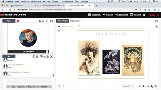Bookmark this page with the star icon
The width and height of the screenshot is (161, 90).
pyautogui.click(x=140, y=10)
